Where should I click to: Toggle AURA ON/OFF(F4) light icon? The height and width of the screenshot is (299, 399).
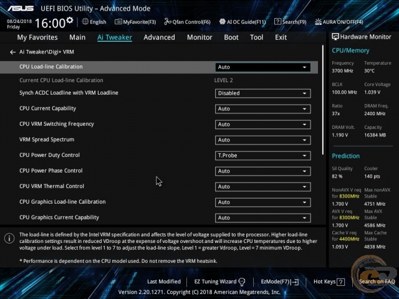click(x=318, y=22)
